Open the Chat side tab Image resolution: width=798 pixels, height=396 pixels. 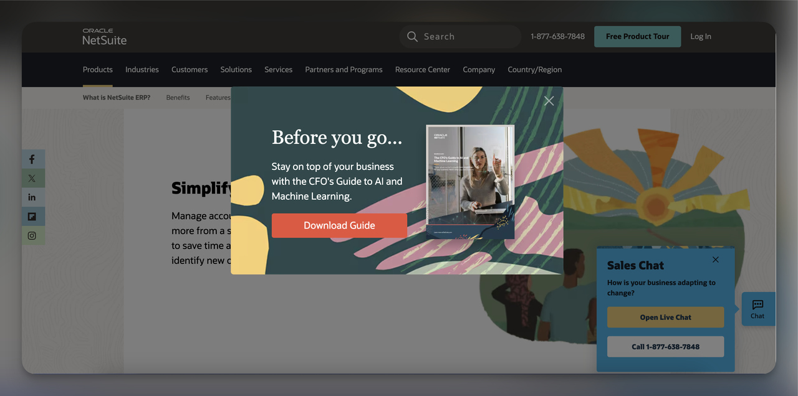tap(758, 309)
